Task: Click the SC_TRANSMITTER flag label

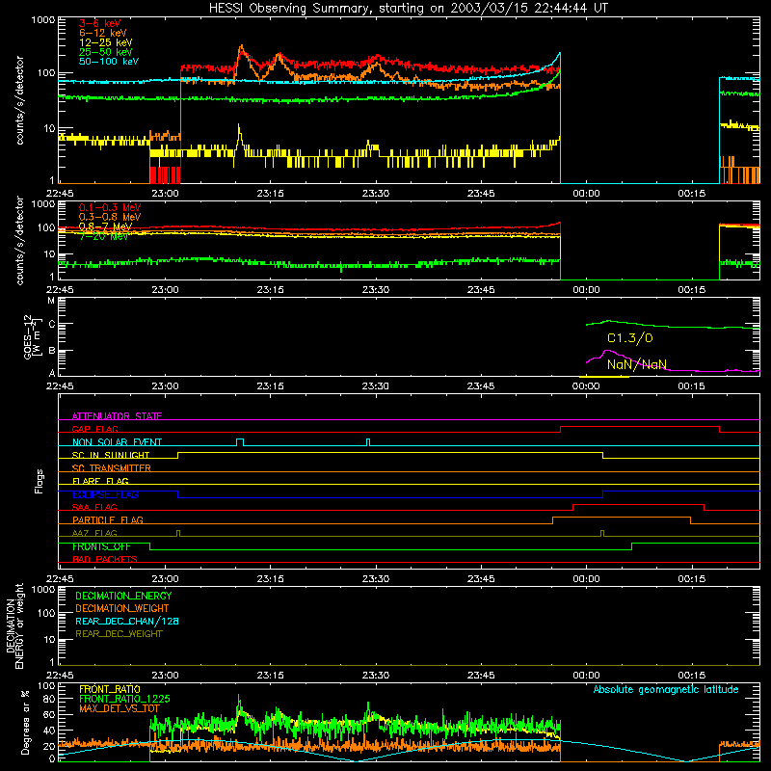Action: pos(111,468)
